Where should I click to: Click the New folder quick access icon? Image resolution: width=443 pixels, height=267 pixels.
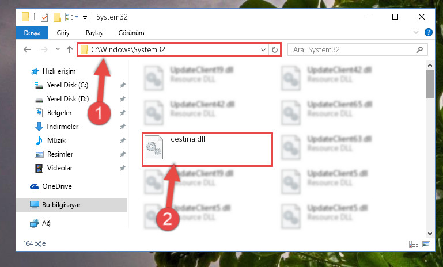pos(57,17)
